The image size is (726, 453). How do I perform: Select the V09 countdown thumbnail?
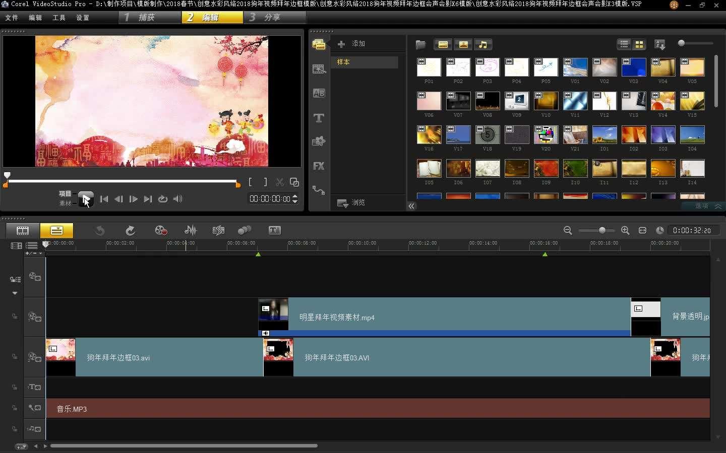tap(517, 101)
